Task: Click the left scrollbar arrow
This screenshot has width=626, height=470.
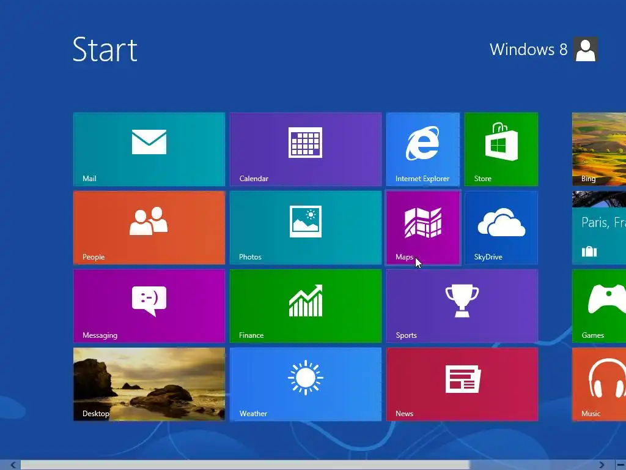Action: coord(12,465)
